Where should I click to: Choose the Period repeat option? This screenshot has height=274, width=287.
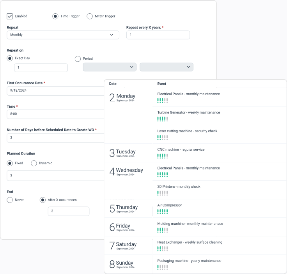tap(78, 59)
